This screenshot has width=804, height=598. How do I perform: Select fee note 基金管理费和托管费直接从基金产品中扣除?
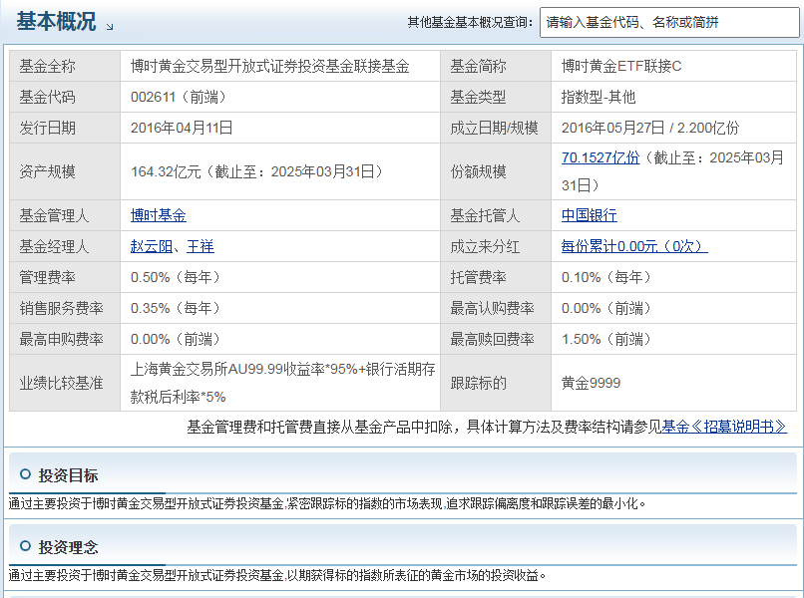(x=320, y=427)
